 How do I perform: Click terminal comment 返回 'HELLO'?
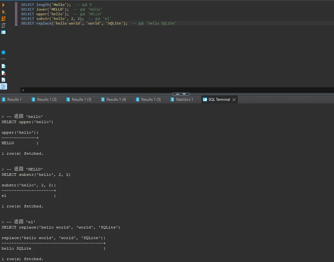click(x=25, y=169)
